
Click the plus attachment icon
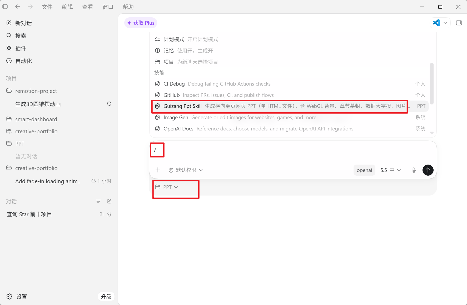click(x=158, y=170)
